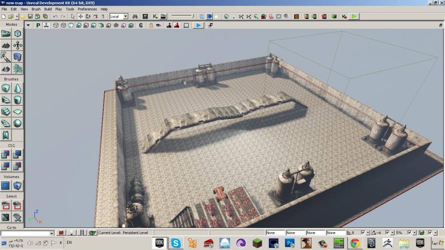Image resolution: width=445 pixels, height=250 pixels.
Task: Toggle Game view G button
Action: pos(141,25)
